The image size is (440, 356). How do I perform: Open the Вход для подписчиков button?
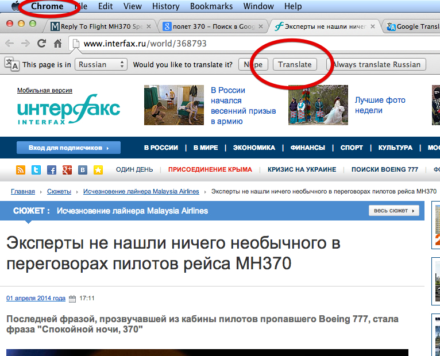68,148
